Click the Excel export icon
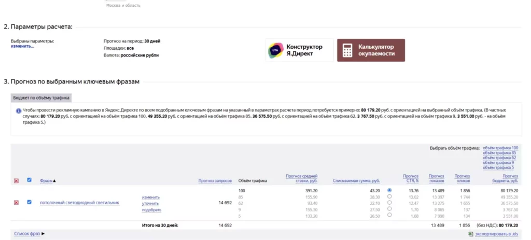531x240 pixels. point(470,234)
